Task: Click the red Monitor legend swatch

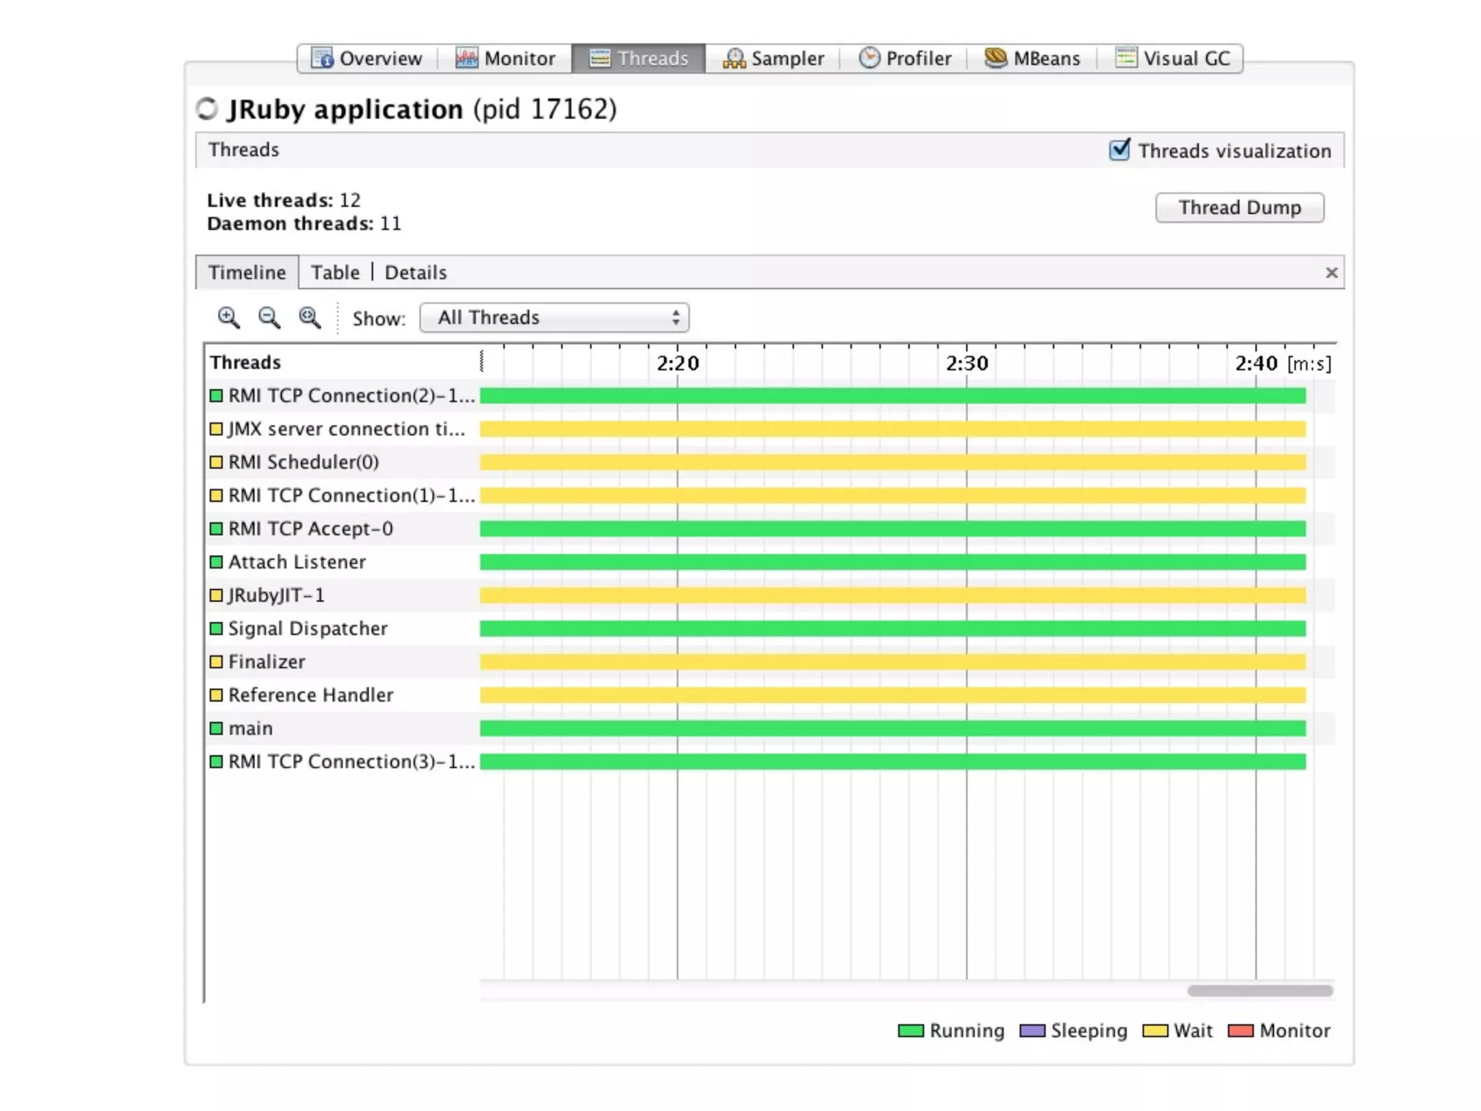Action: click(x=1240, y=1031)
